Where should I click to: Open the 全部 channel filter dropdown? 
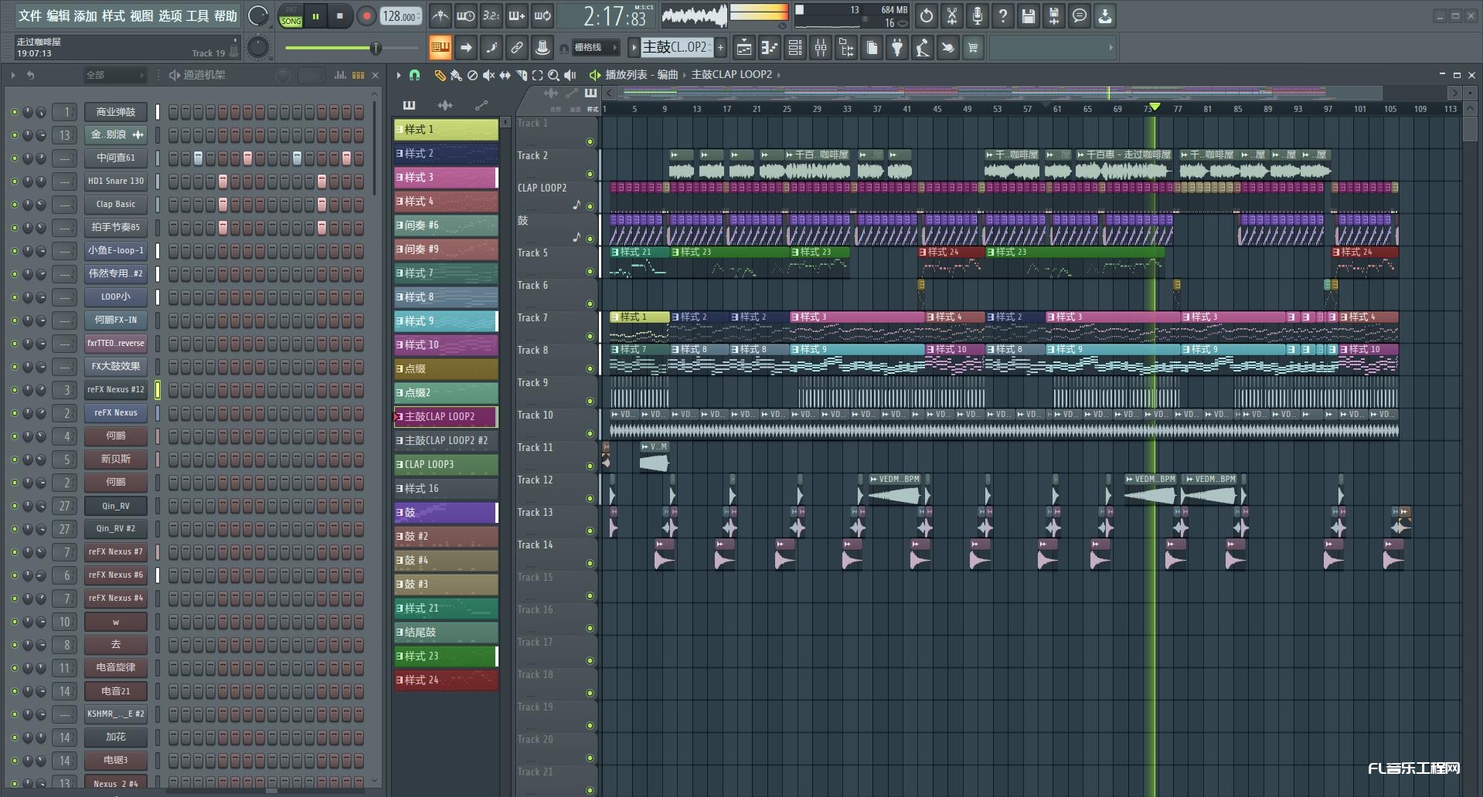pyautogui.click(x=114, y=75)
